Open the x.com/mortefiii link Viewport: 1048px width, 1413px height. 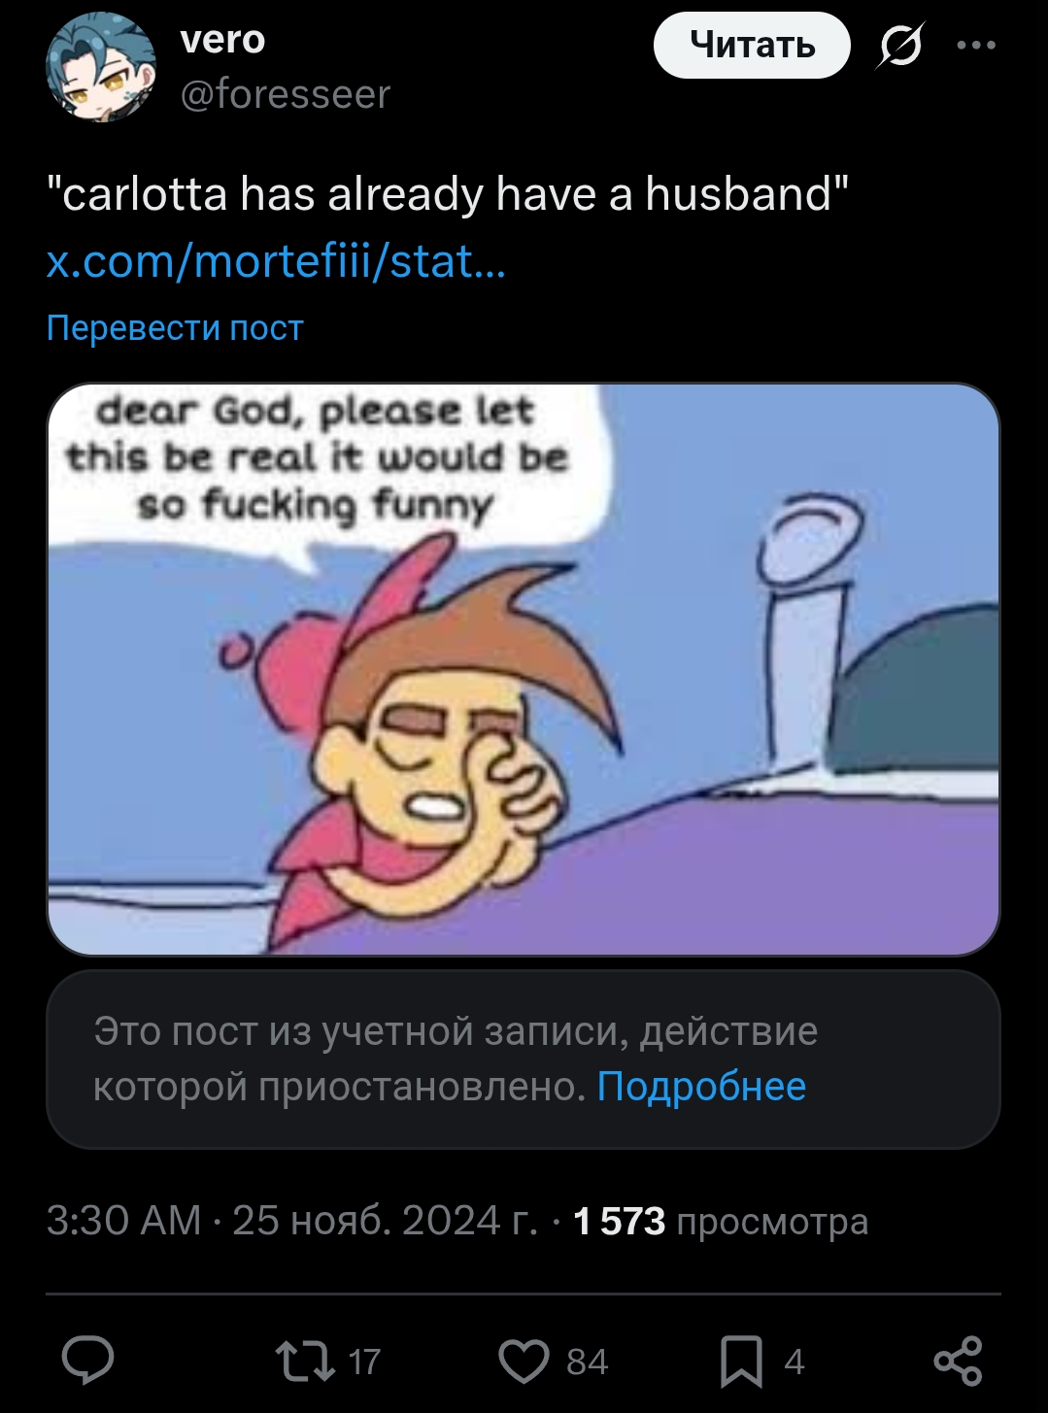coord(277,261)
